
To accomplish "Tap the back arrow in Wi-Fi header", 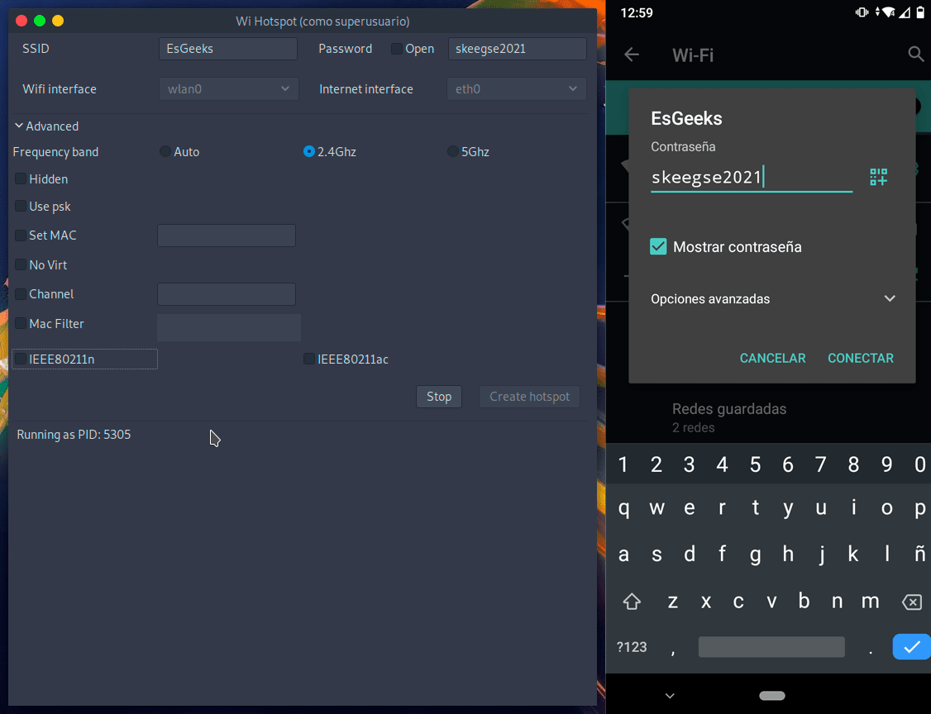I will pyautogui.click(x=632, y=55).
